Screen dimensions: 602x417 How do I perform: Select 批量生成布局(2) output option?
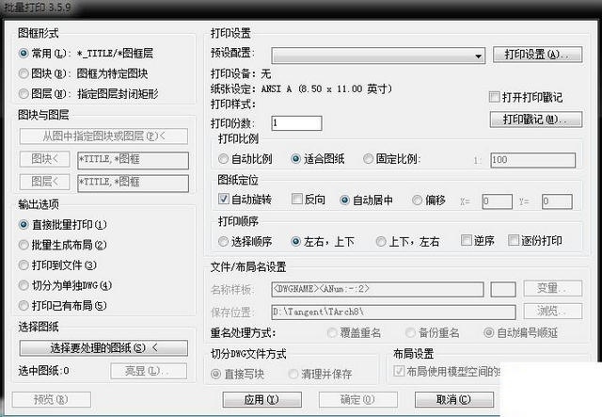24,245
